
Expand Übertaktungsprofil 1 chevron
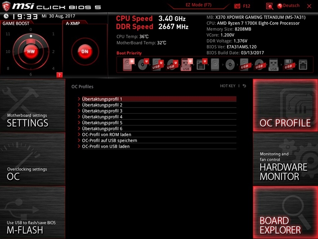[79, 99]
